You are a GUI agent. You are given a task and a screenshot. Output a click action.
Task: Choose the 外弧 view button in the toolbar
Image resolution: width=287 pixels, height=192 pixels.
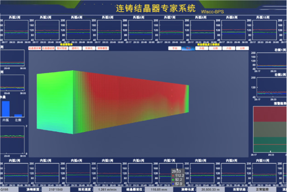tap(201, 48)
